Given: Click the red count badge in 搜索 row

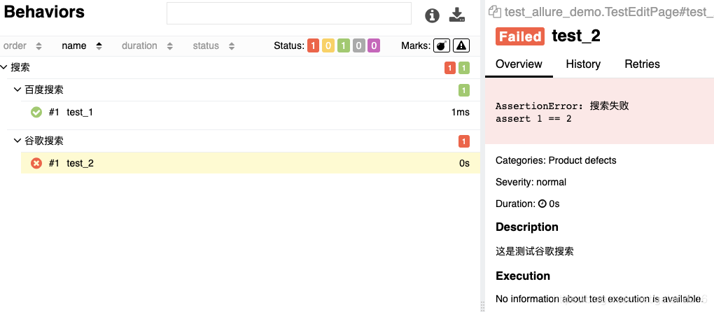Looking at the screenshot, I should point(450,69).
